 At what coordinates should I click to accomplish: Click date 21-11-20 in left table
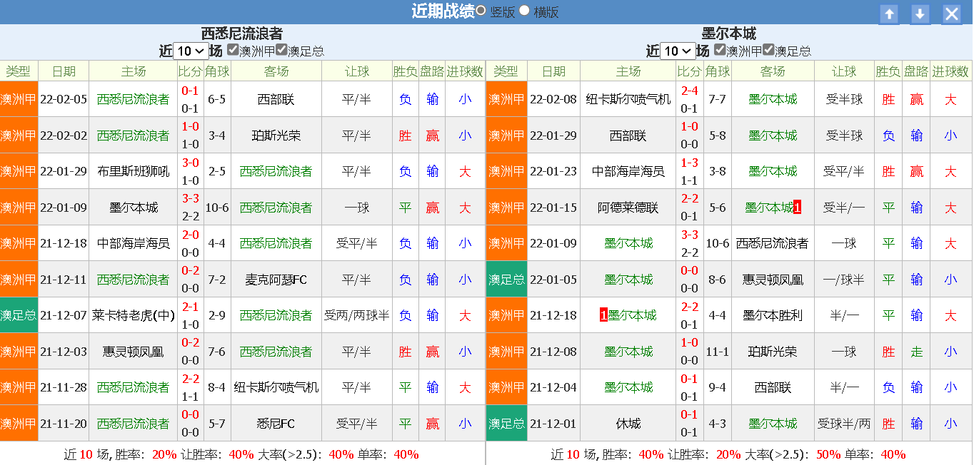[x=64, y=424]
